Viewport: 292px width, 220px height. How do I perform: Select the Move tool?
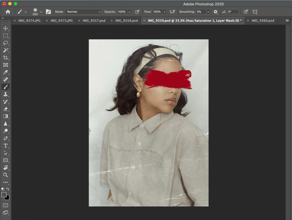pyautogui.click(x=5, y=28)
